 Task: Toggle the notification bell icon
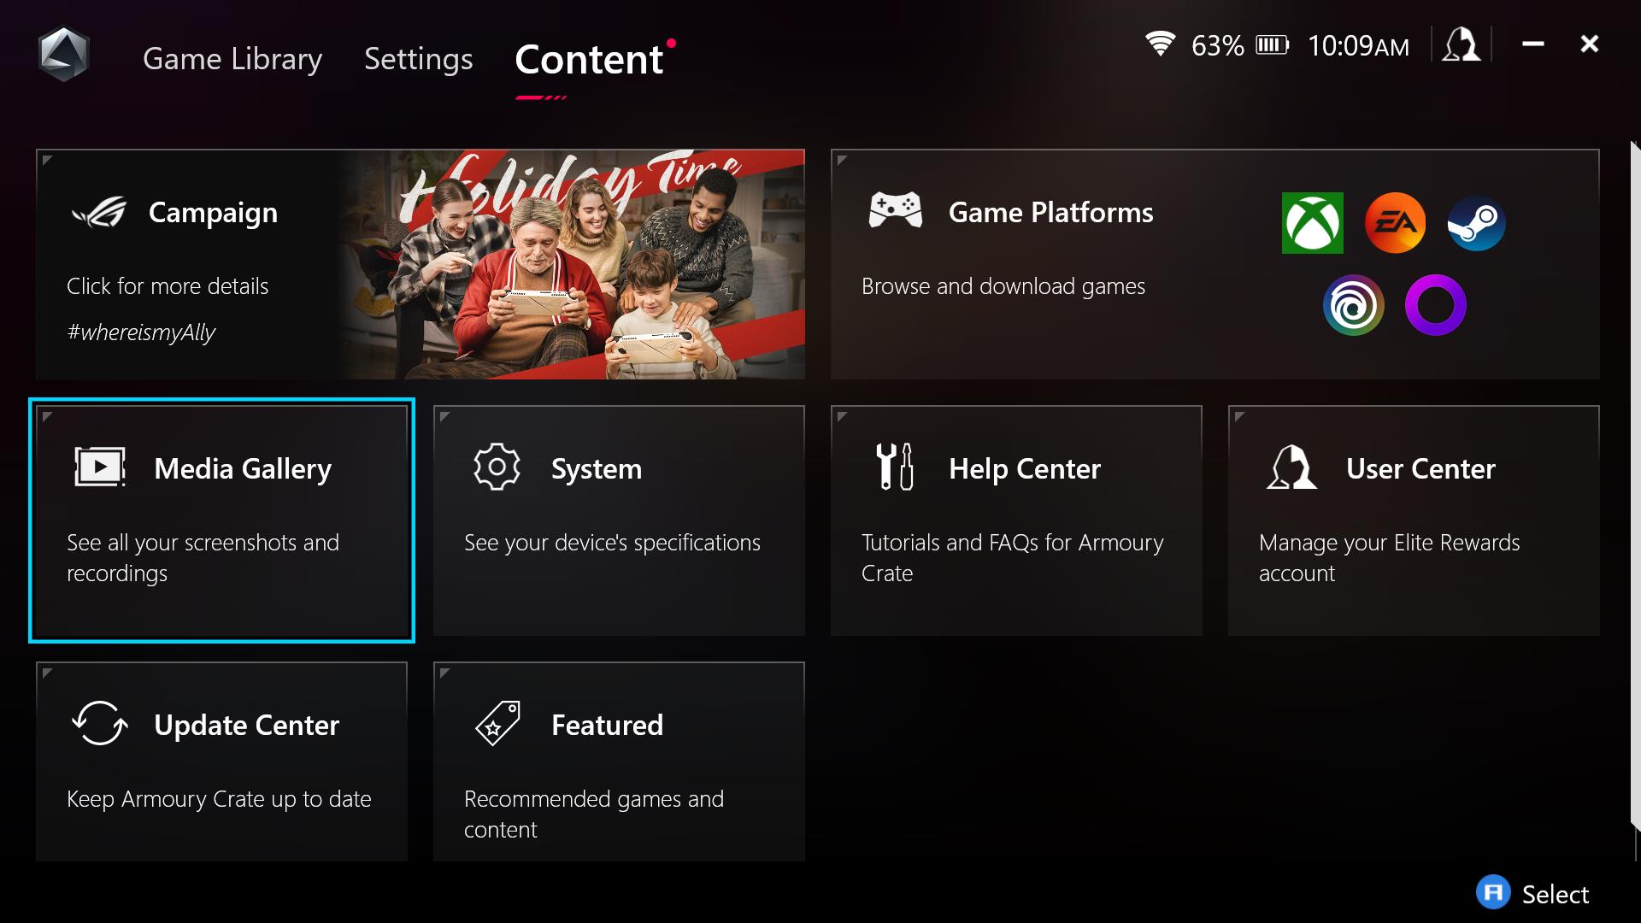click(1460, 45)
